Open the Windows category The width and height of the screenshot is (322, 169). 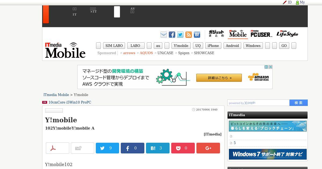(253, 46)
